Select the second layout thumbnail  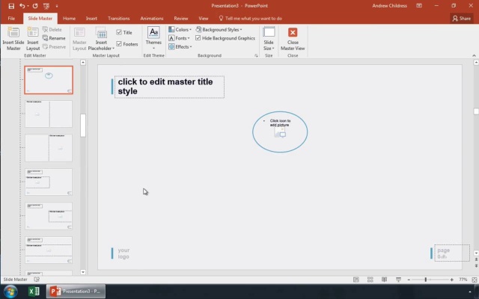tap(49, 114)
